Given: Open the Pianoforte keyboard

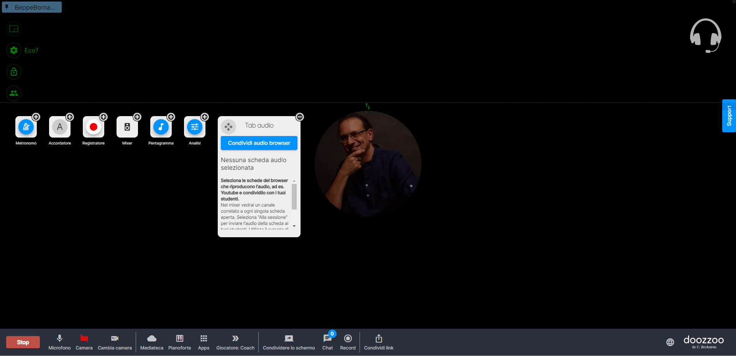Looking at the screenshot, I should click(179, 339).
